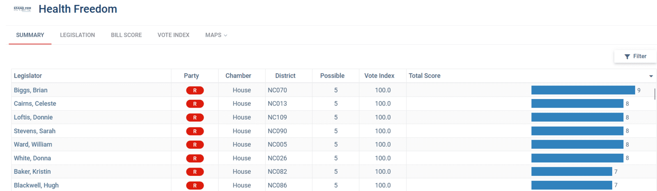Click the R party badge for Biggs, Brian

[195, 90]
